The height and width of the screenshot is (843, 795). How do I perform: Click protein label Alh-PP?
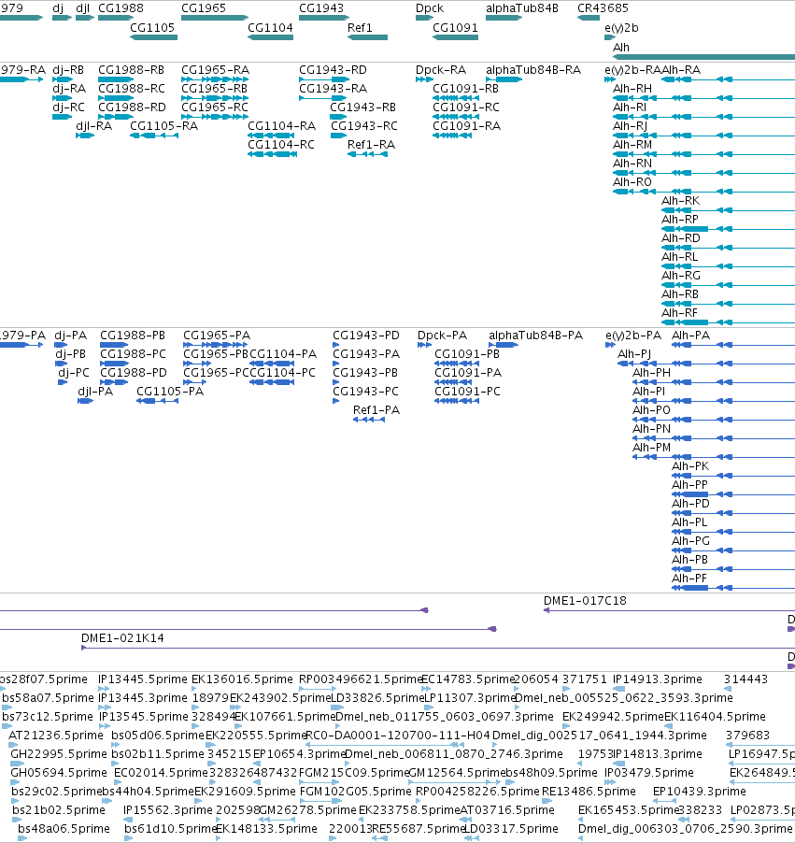[689, 485]
